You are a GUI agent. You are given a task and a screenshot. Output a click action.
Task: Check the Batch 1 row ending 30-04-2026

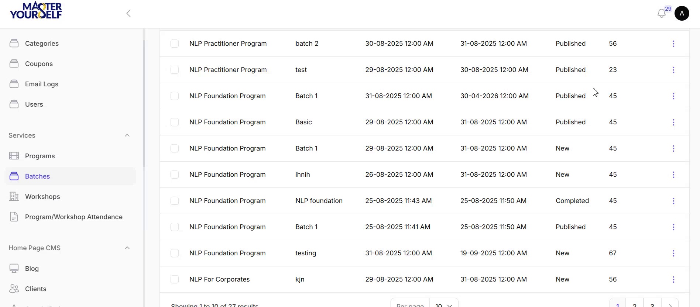(175, 96)
